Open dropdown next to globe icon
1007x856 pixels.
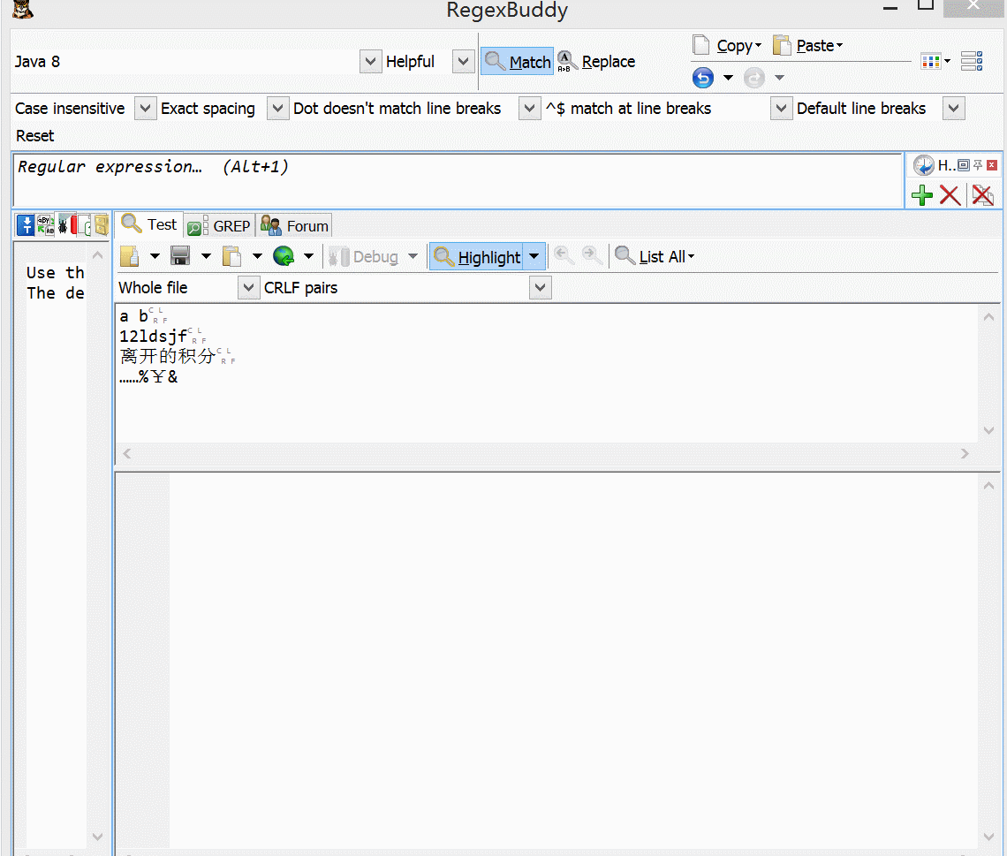(x=309, y=257)
